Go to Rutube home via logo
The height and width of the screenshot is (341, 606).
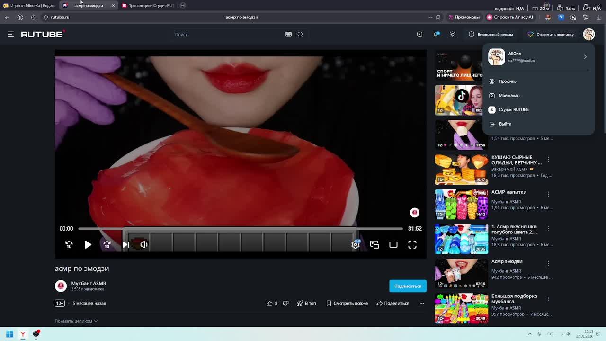42,34
